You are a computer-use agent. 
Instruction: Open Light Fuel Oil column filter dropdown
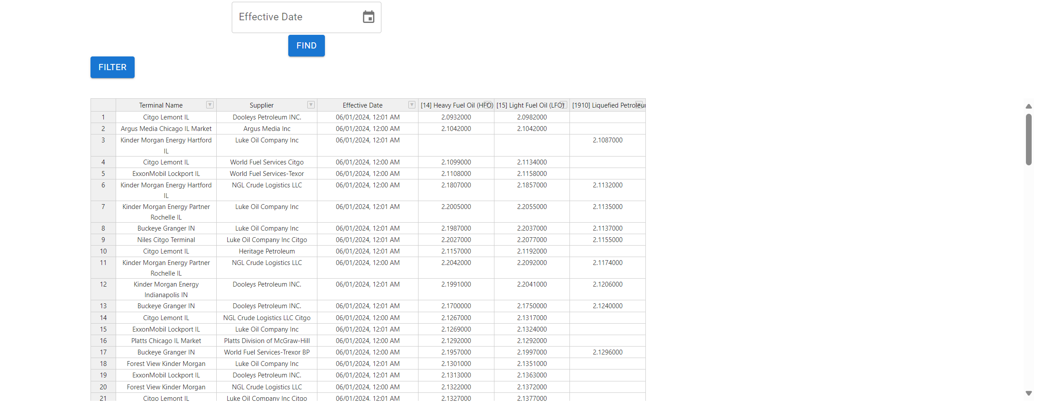pyautogui.click(x=563, y=104)
